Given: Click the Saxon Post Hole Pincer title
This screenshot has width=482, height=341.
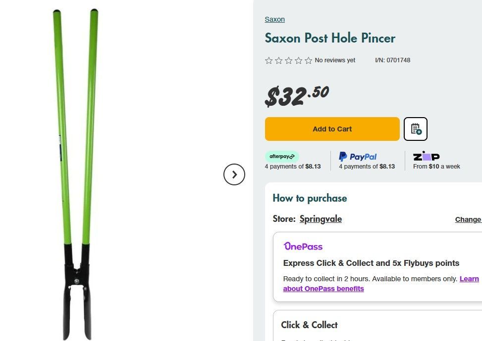Looking at the screenshot, I should [x=330, y=38].
